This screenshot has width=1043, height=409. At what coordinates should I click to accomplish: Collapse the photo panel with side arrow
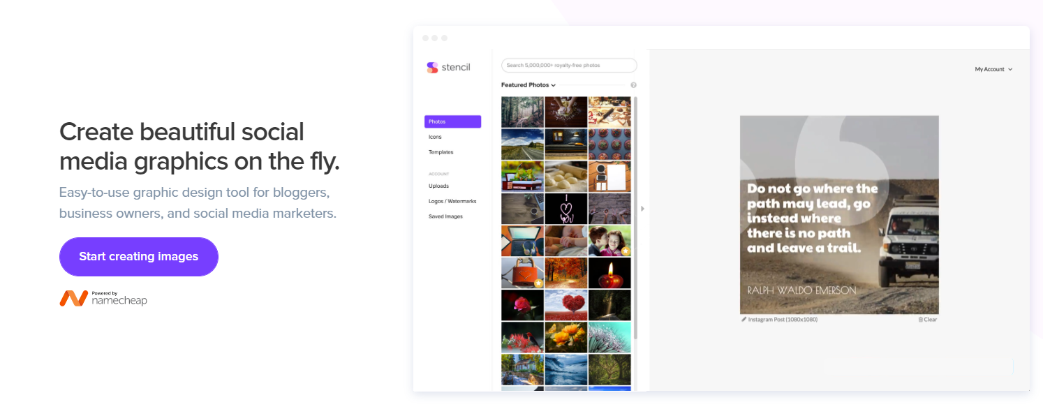642,208
